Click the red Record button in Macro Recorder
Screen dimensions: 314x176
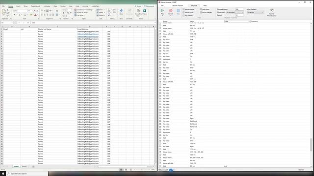point(171,12)
